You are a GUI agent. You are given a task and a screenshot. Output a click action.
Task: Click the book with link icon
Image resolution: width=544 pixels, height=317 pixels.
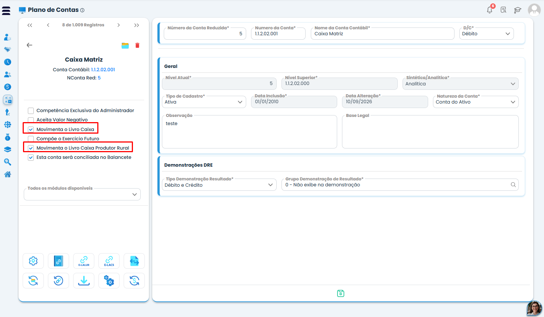[x=59, y=261]
